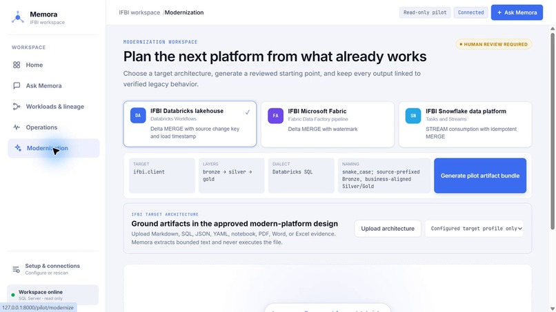The height and width of the screenshot is (312, 556).
Task: Click the Upload architecture button
Action: pyautogui.click(x=388, y=229)
